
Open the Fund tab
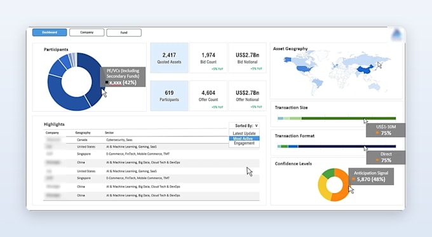[x=124, y=32]
